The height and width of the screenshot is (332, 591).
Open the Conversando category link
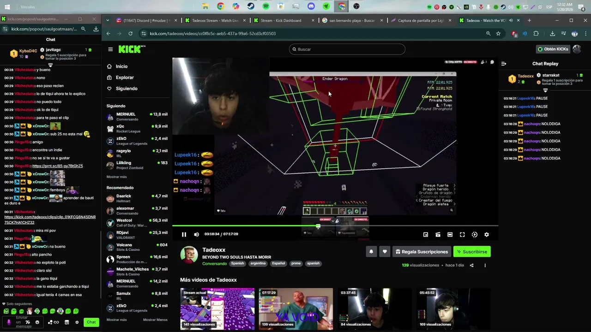click(214, 264)
